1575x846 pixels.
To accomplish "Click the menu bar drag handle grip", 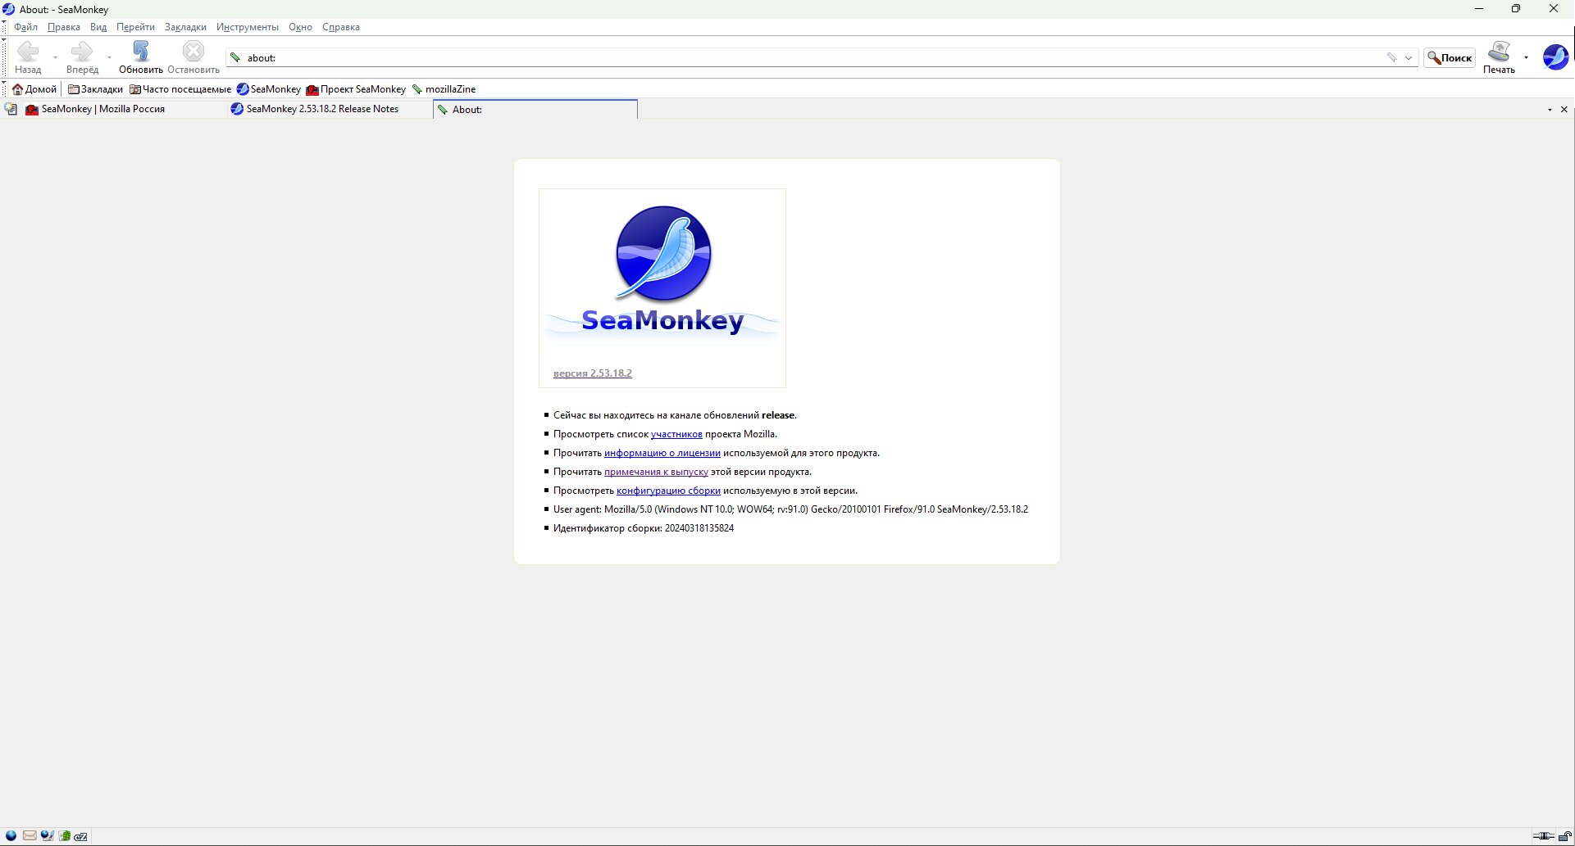I will point(4,27).
